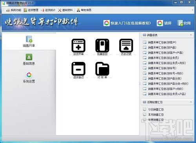Open report 销售开单汇总表(按车号+月份)
Viewport: 196px width, 143px height.
pyautogui.click(x=165, y=73)
